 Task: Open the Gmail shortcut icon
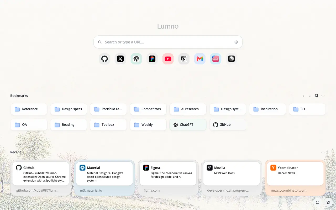click(200, 59)
